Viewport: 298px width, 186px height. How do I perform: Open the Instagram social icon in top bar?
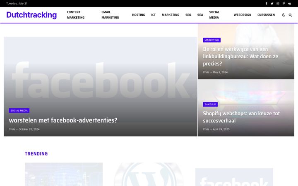click(x=278, y=3)
